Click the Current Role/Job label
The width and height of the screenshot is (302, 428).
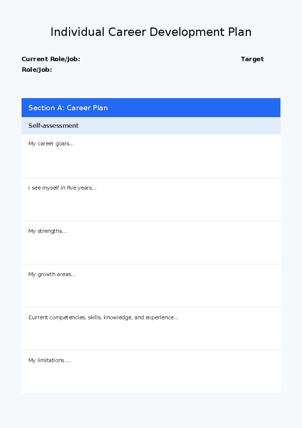point(51,59)
